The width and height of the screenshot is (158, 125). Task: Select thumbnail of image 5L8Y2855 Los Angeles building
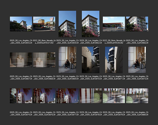click(21, 24)
